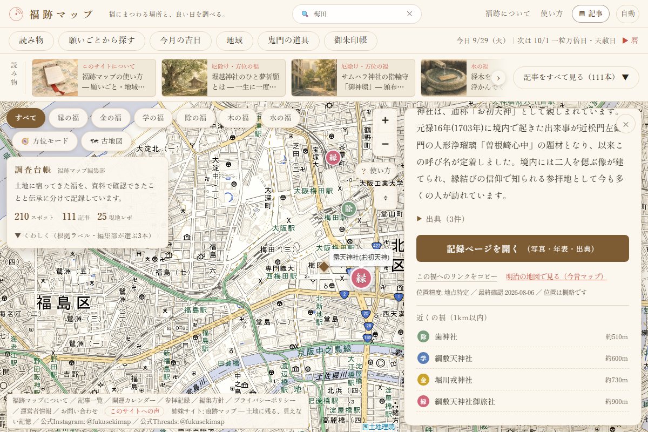Close the shrine detail panel
The width and height of the screenshot is (648, 432).
pos(625,125)
